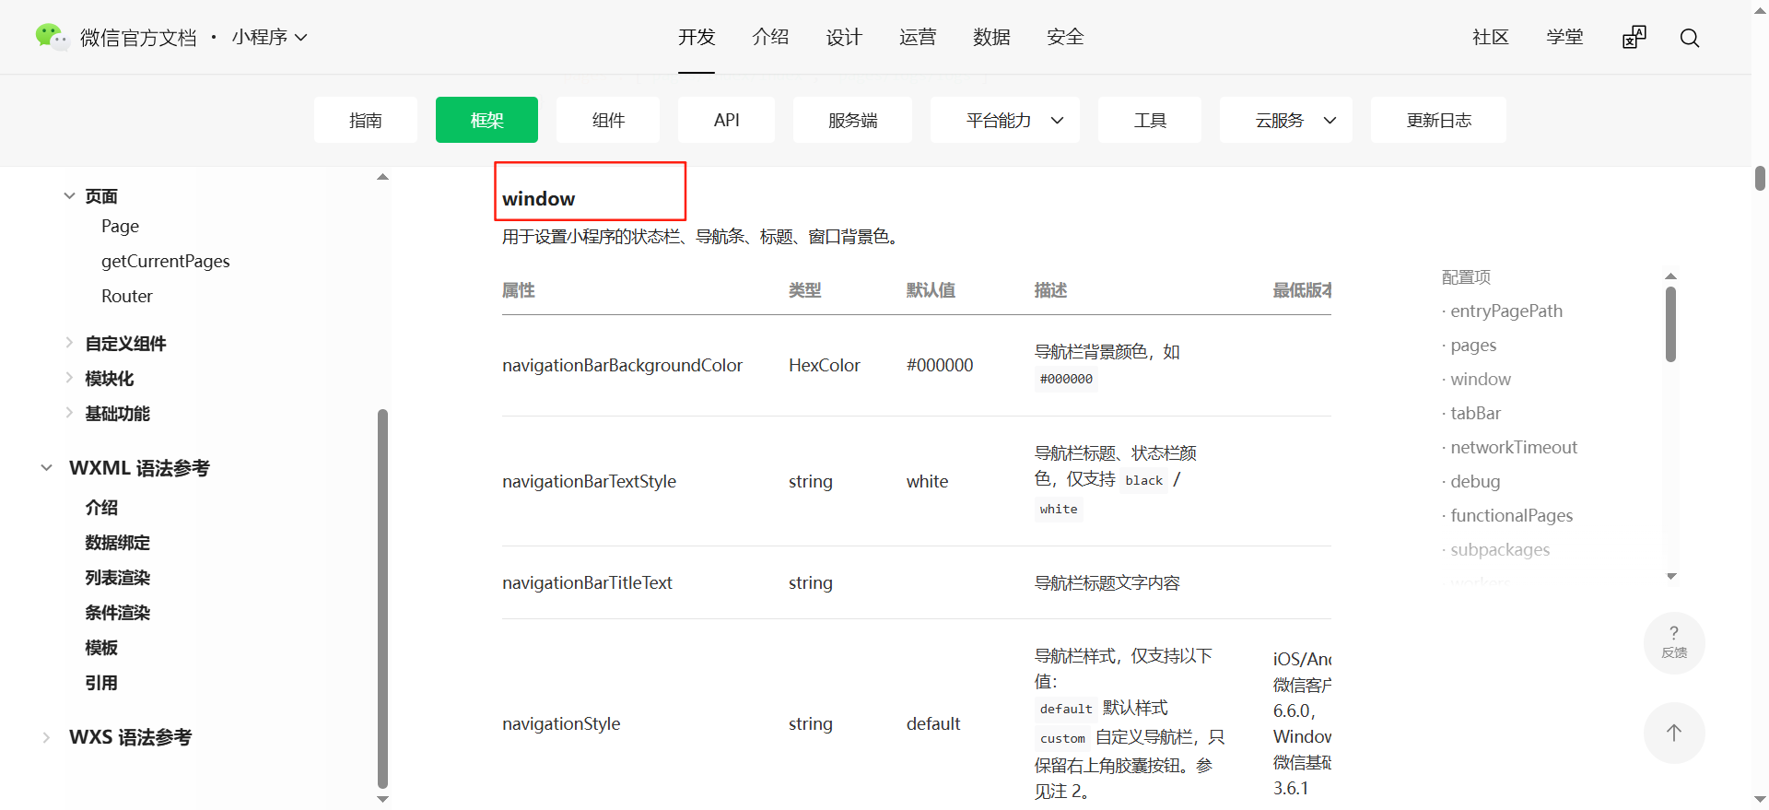Click the window section heading
This screenshot has height=810, width=1769.
coord(538,198)
